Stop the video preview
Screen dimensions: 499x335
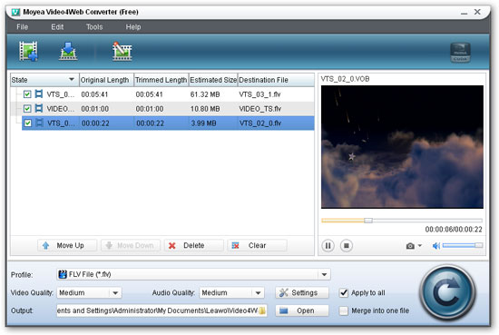tap(347, 246)
